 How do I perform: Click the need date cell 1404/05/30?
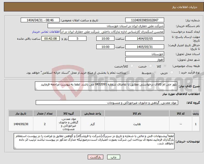pyautogui.click(x=21, y=124)
